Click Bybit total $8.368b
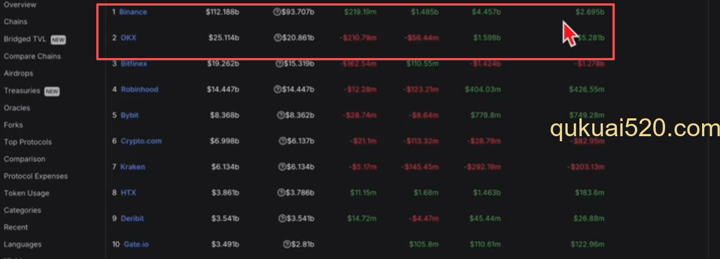Screen dimensions: 720x259 [x=225, y=116]
